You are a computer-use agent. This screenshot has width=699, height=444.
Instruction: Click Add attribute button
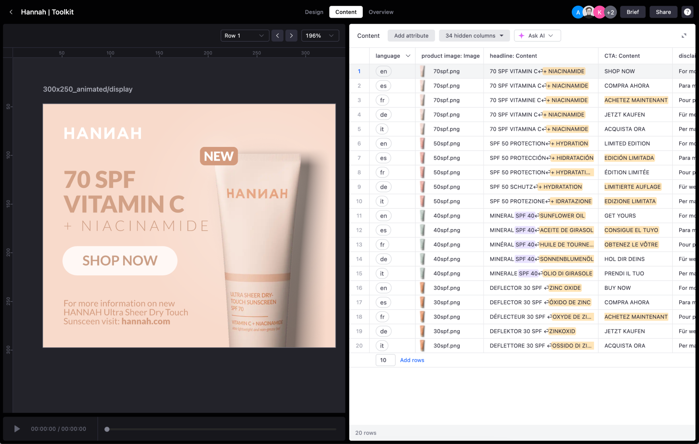pyautogui.click(x=411, y=36)
